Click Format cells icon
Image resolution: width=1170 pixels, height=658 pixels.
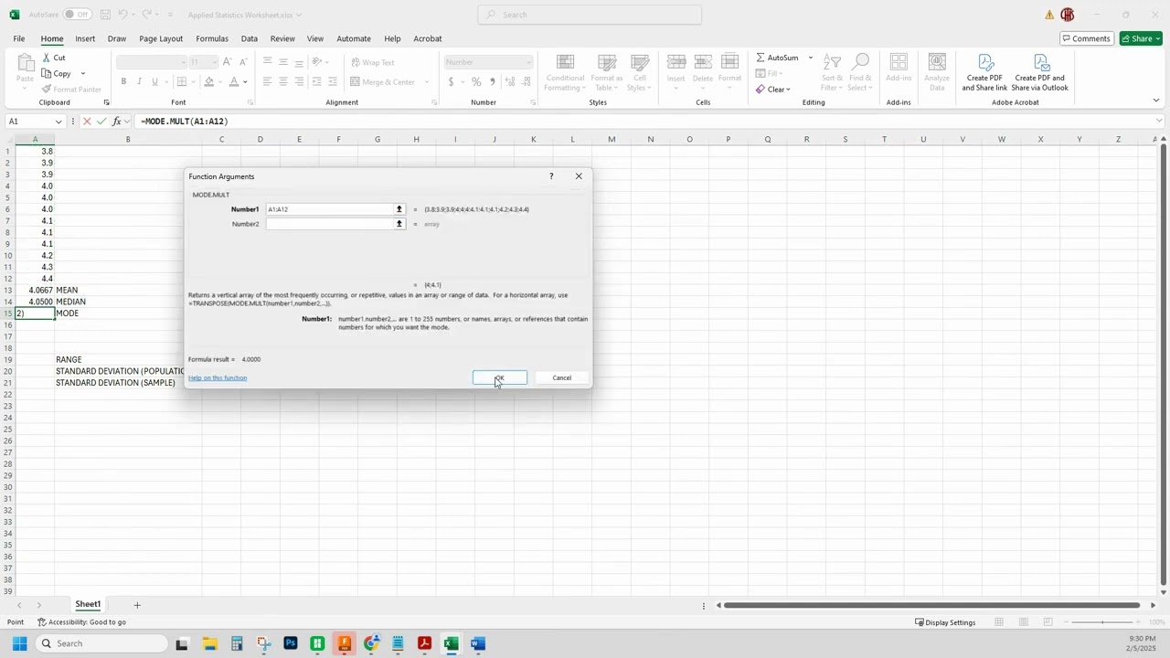[729, 62]
